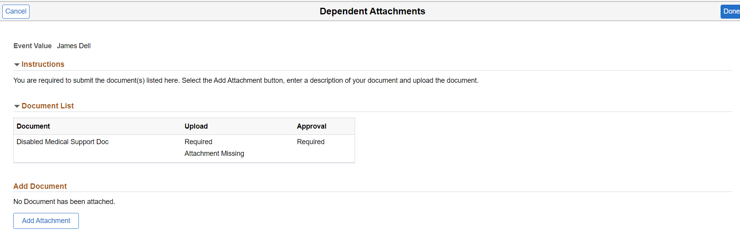Click the instructions paragraph text
The width and height of the screenshot is (740, 244).
(x=246, y=80)
